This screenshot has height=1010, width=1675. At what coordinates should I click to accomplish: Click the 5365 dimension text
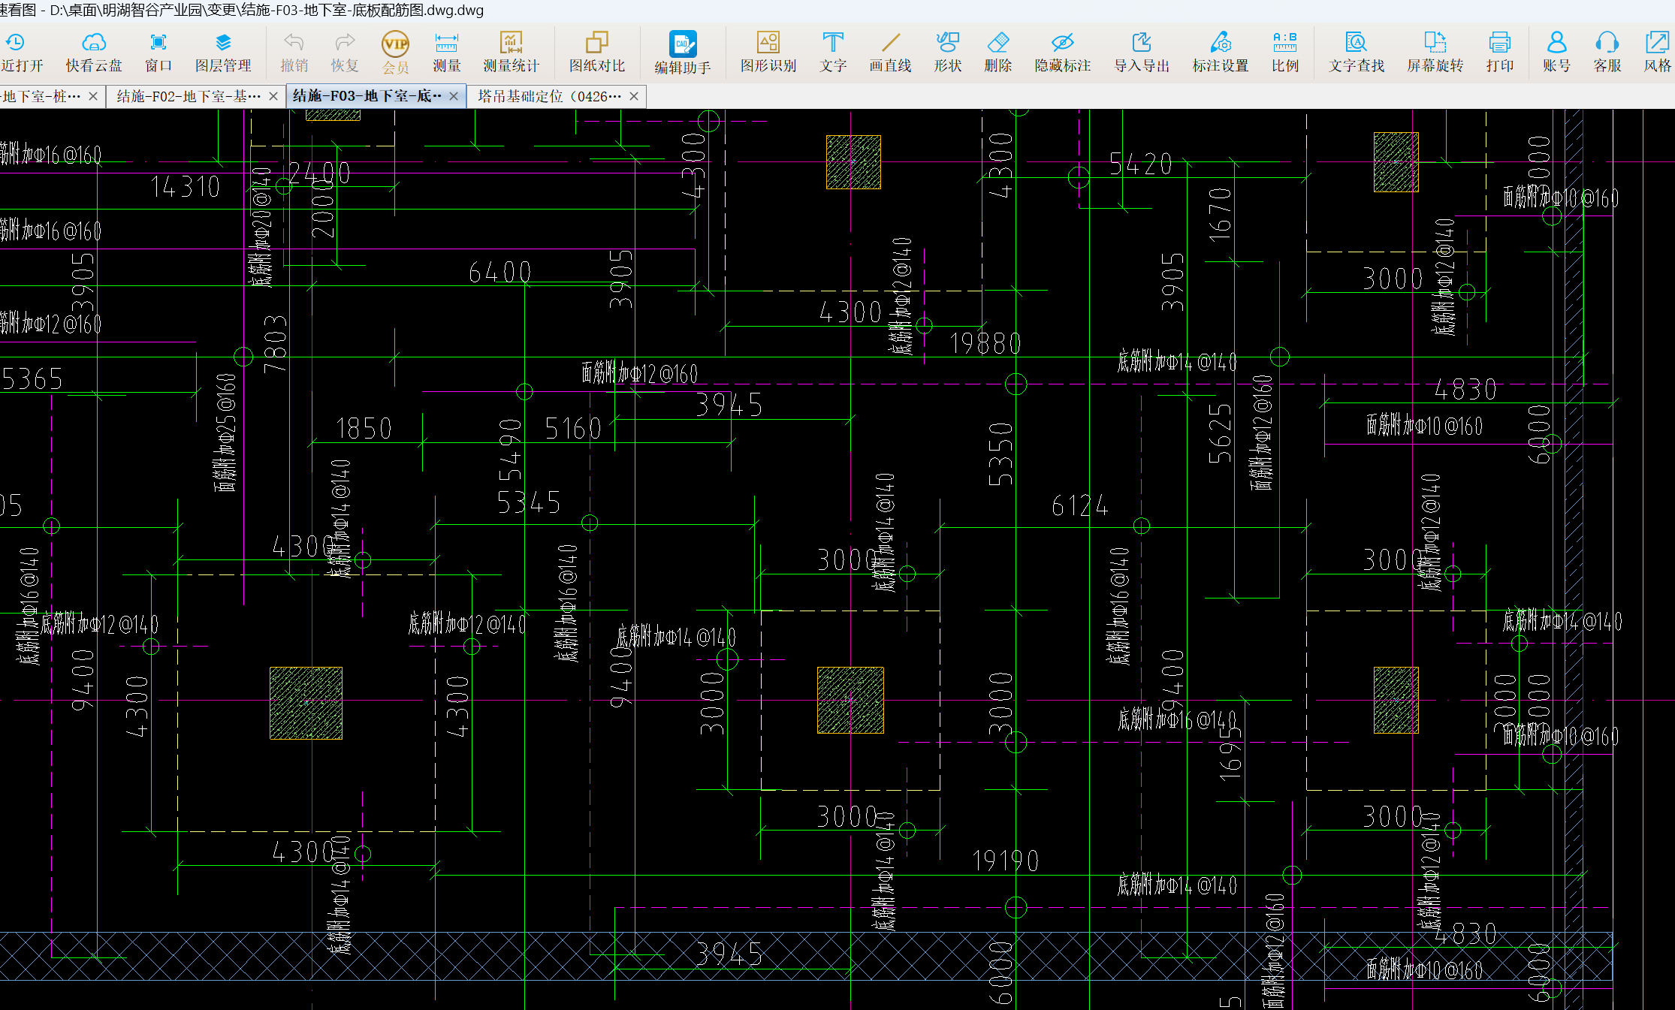(32, 379)
